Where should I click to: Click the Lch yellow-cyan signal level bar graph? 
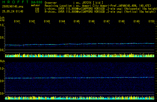80,55
